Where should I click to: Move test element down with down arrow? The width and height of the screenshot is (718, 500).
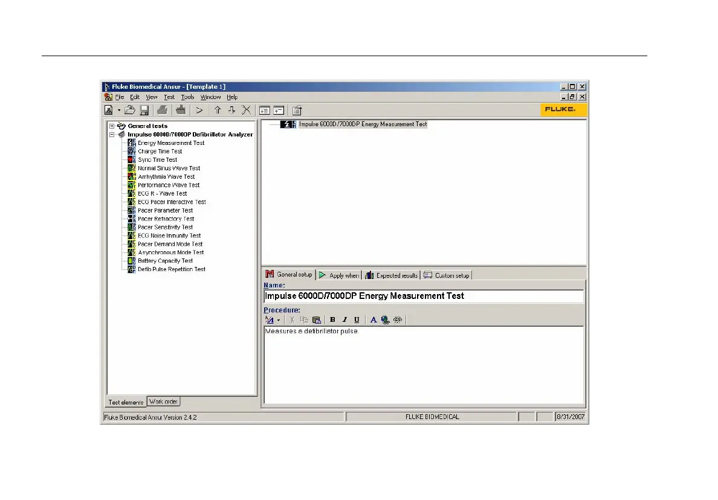(x=231, y=111)
